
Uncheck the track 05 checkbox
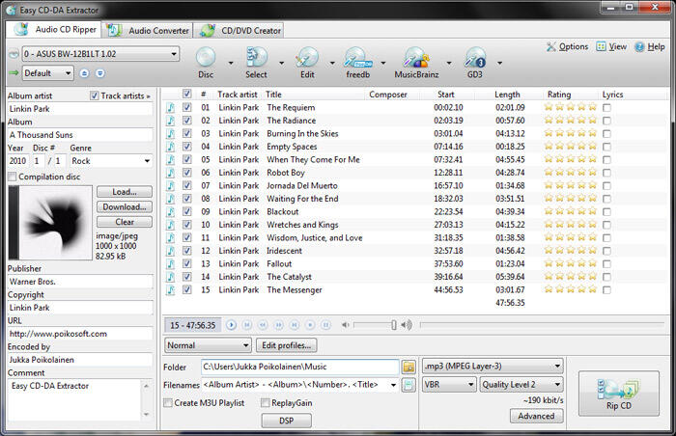click(186, 159)
